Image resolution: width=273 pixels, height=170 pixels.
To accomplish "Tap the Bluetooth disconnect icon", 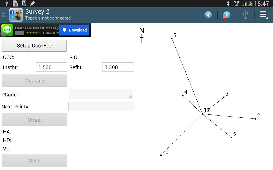I will (227, 15).
